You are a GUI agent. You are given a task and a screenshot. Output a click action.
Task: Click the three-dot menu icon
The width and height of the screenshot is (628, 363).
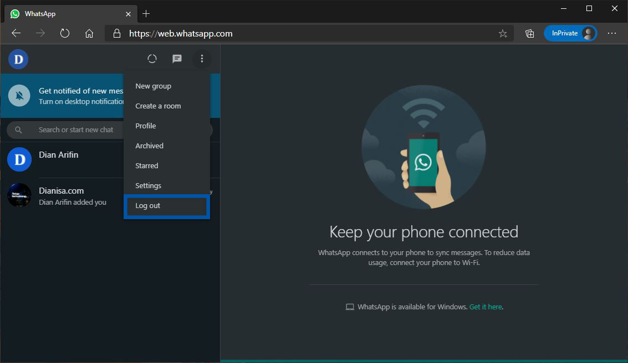[202, 59]
